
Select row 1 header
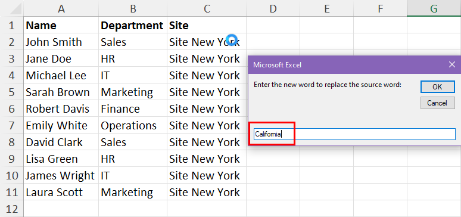coord(12,25)
